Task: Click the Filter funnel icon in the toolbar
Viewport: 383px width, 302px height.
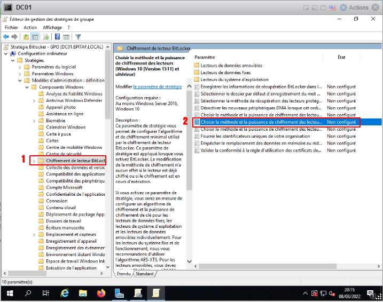Action: click(x=78, y=37)
